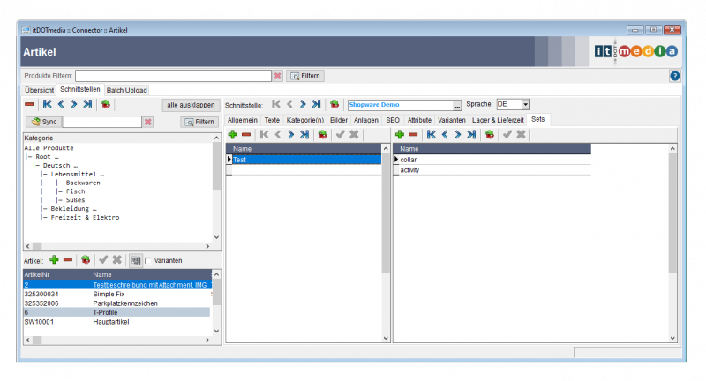Enable the Varianten checkbox
This screenshot has height=381, width=706.
148,260
